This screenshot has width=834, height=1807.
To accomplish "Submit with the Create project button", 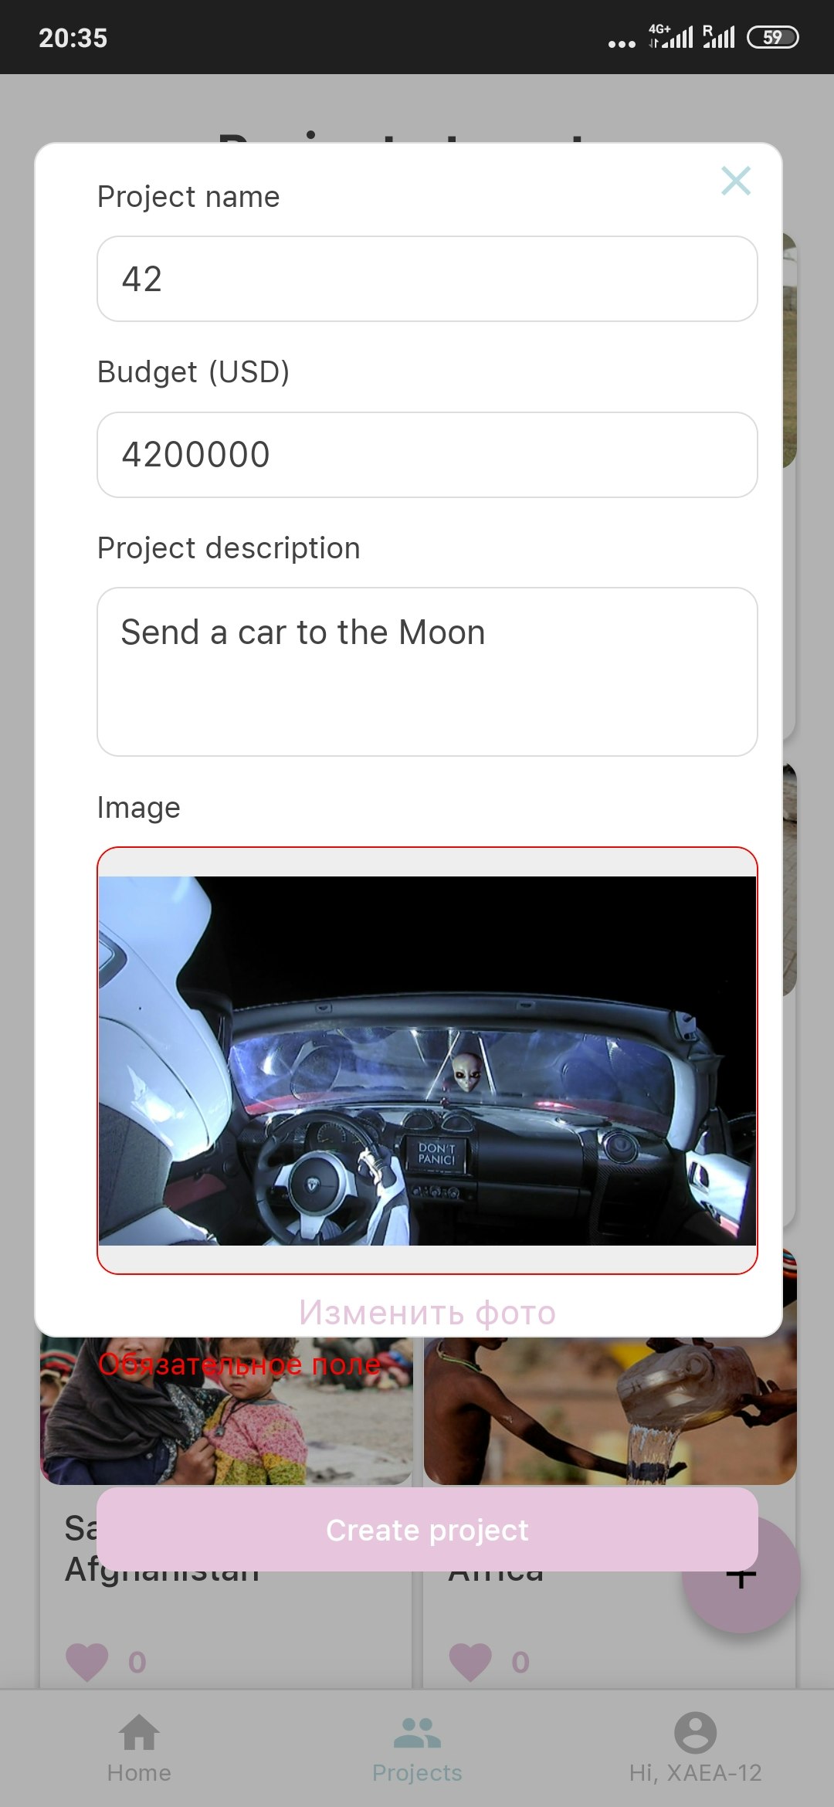I will coord(427,1530).
